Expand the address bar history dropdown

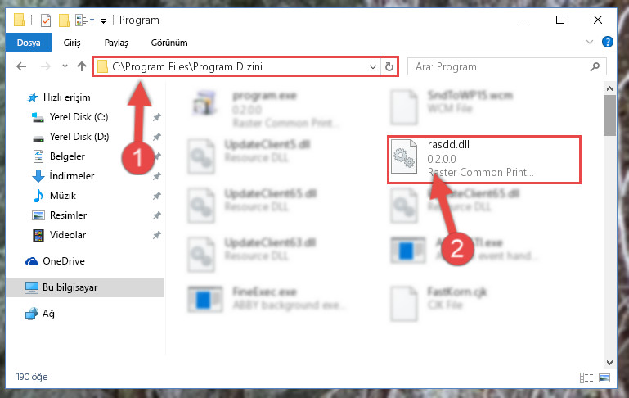click(373, 66)
